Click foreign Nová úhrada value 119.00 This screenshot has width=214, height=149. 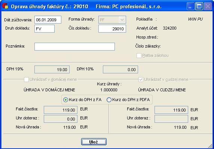point(180,127)
